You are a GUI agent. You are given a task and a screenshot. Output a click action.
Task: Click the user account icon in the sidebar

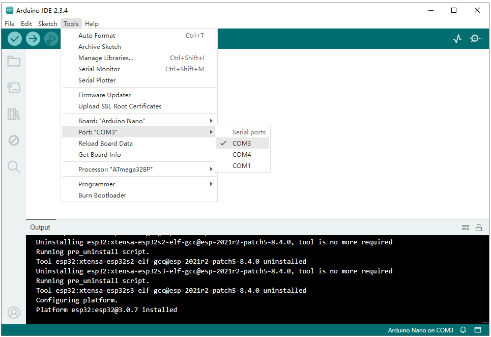(x=14, y=312)
